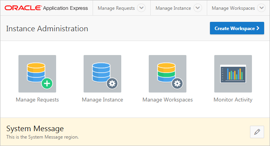Click the Manage Workspaces text label
Screen dimensions: 270x146
168,100
